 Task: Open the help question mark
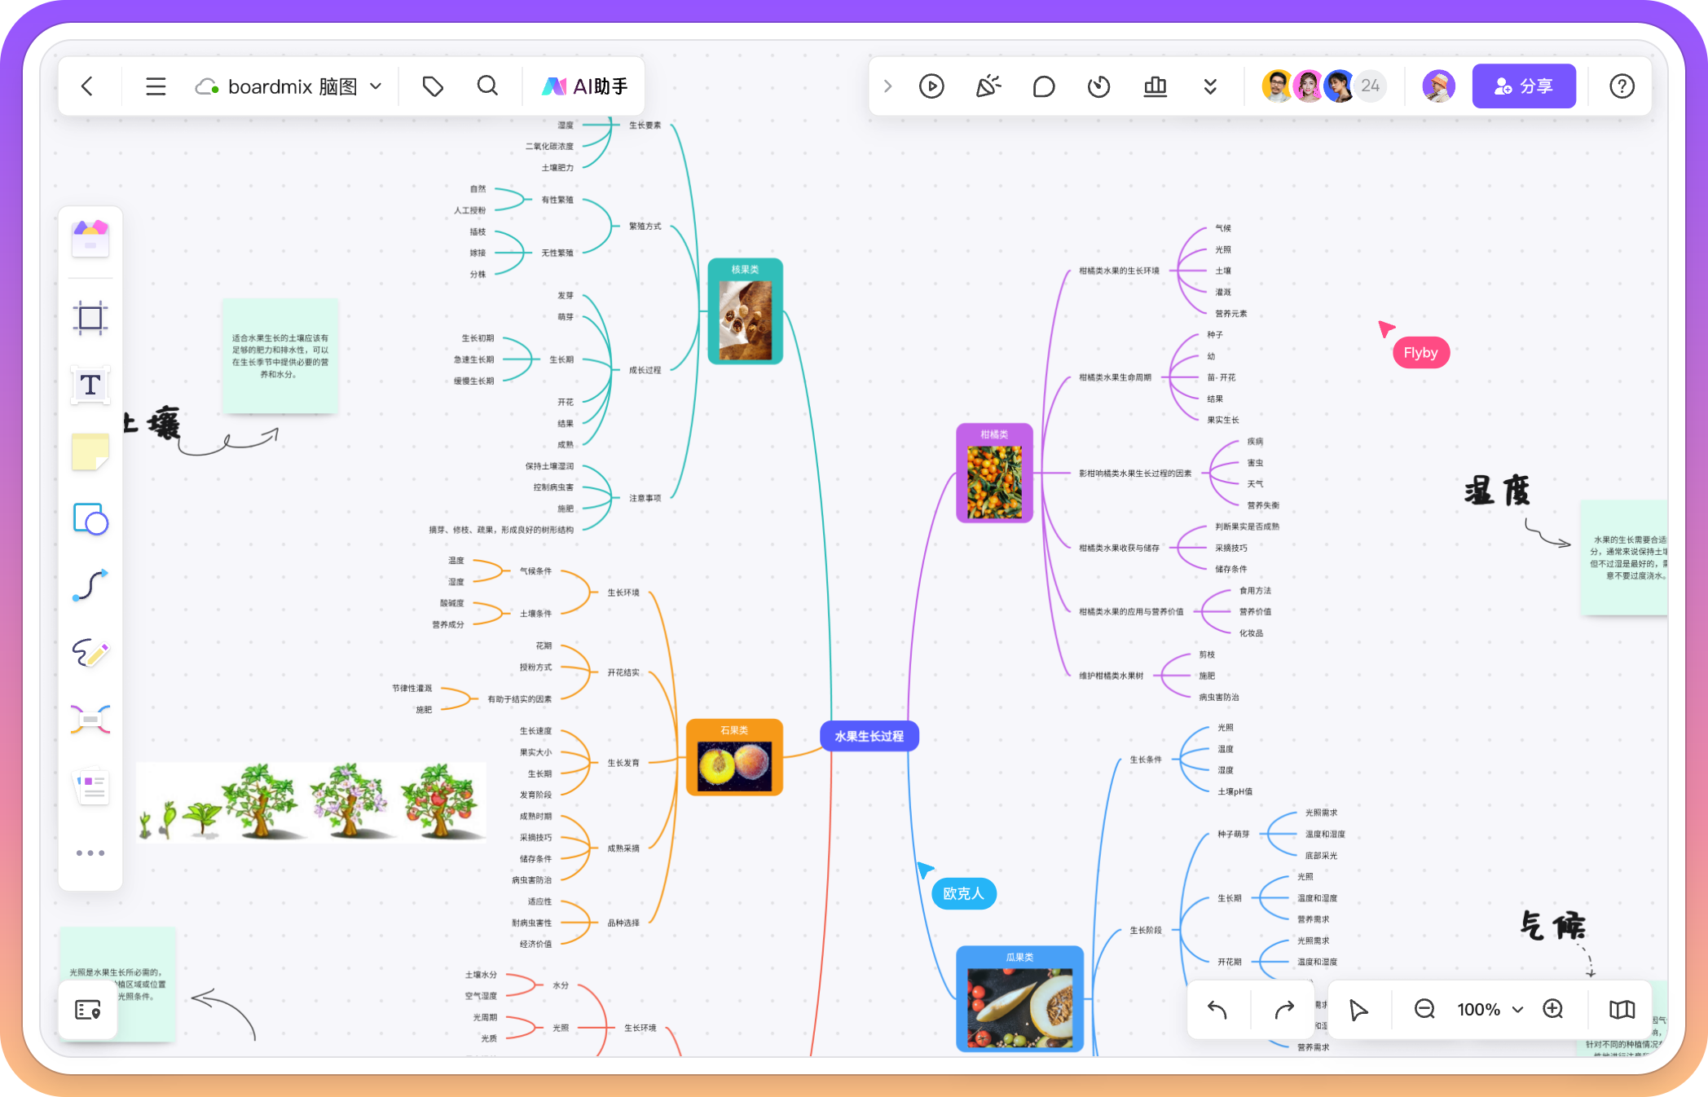point(1622,86)
